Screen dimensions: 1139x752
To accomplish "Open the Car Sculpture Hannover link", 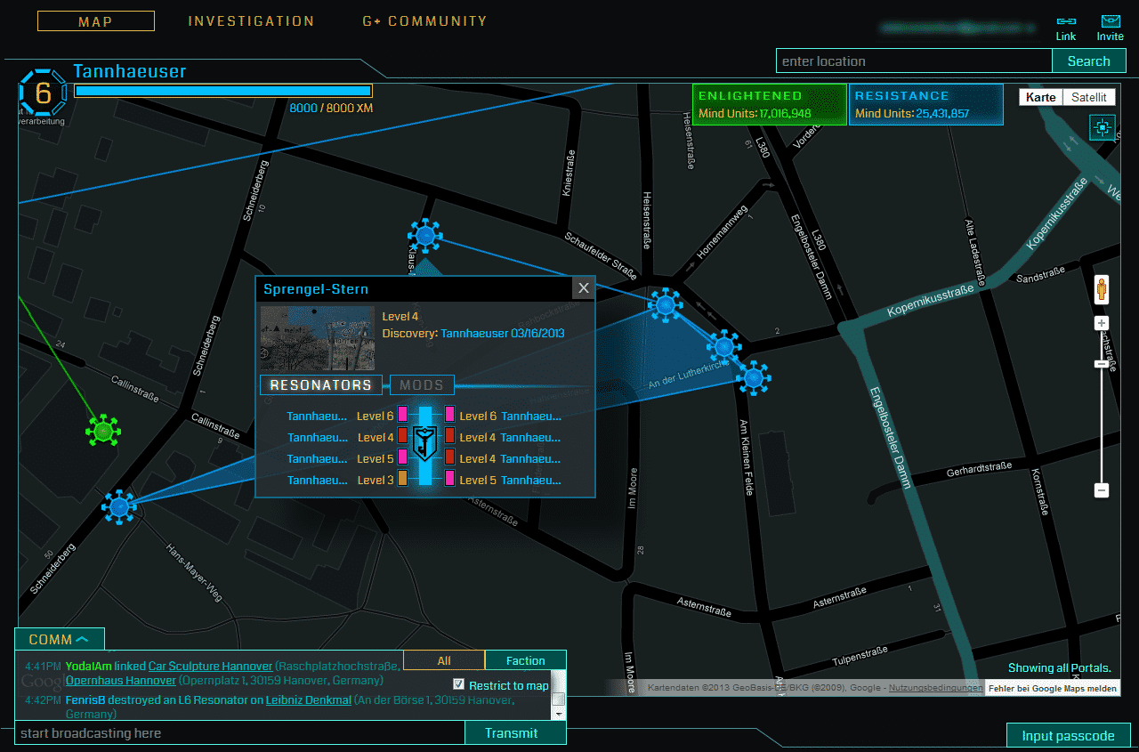I will (x=210, y=666).
